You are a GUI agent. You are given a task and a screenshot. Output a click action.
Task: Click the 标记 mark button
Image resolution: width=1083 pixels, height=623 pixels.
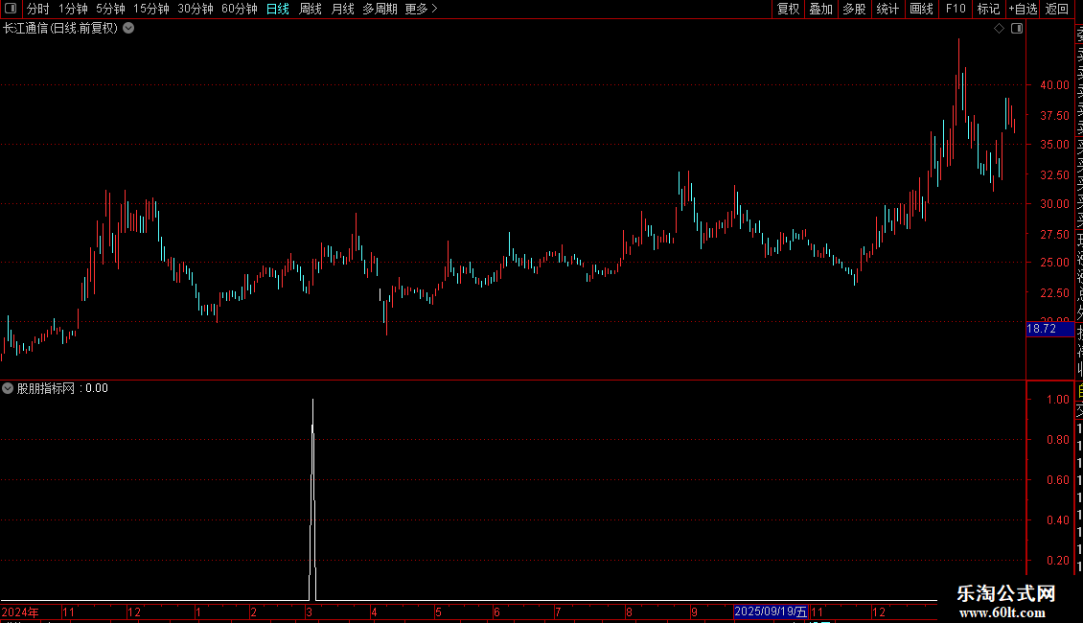[988, 9]
